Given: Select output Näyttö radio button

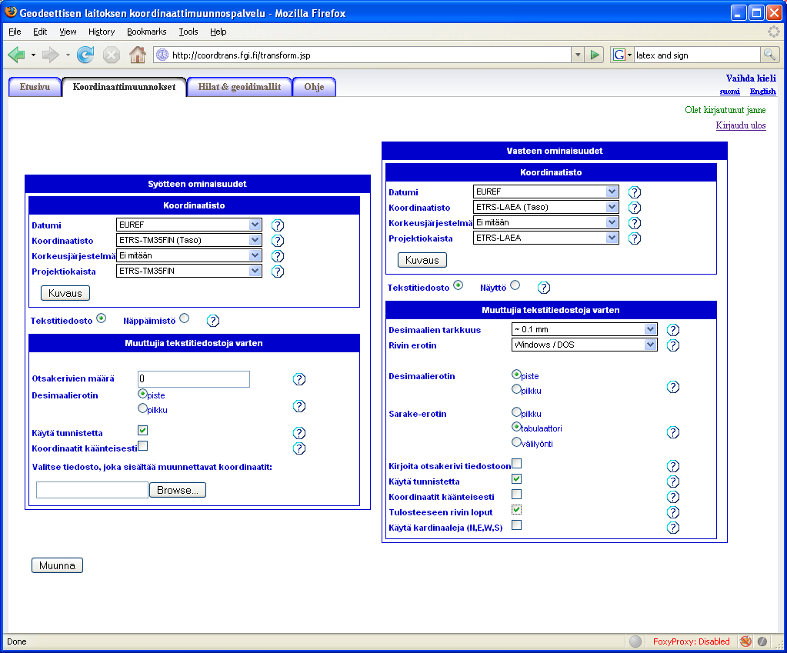Looking at the screenshot, I should 515,285.
